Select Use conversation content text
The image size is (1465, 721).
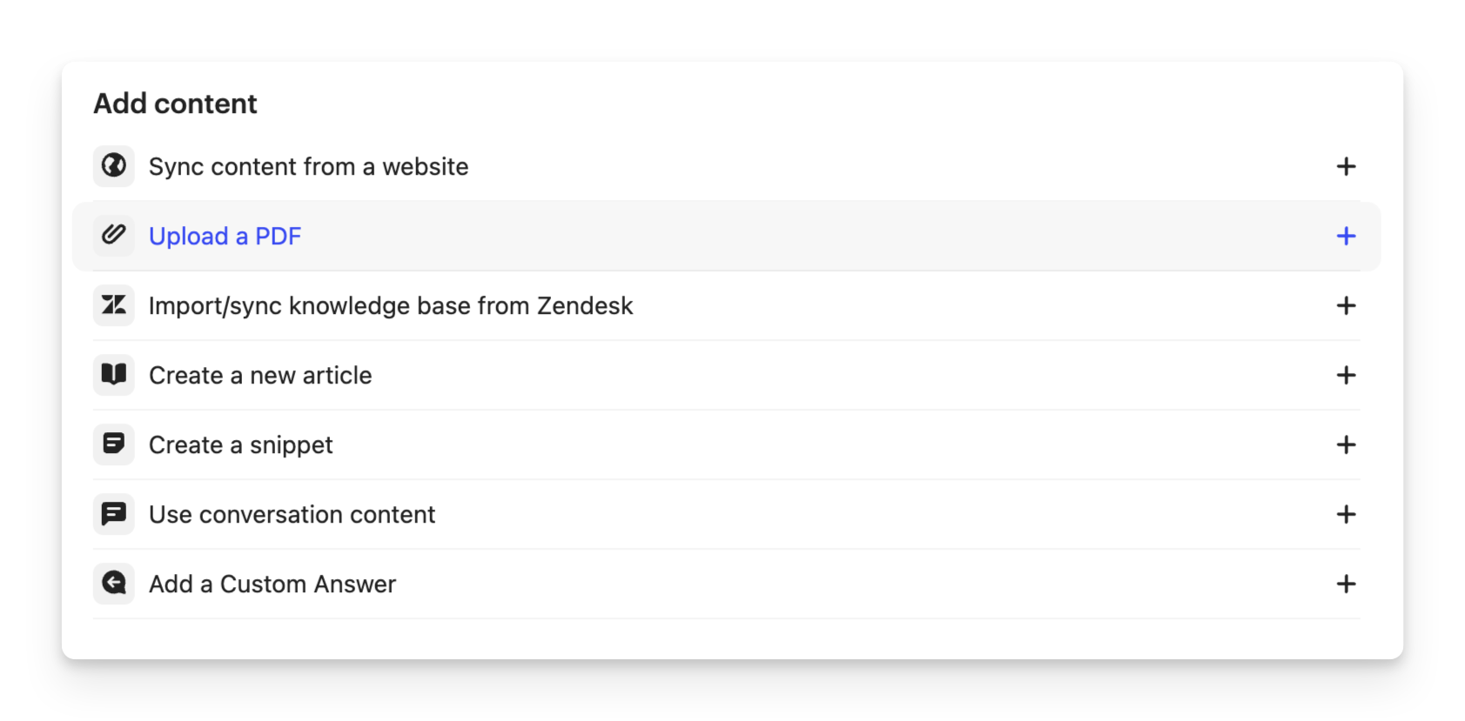(292, 514)
